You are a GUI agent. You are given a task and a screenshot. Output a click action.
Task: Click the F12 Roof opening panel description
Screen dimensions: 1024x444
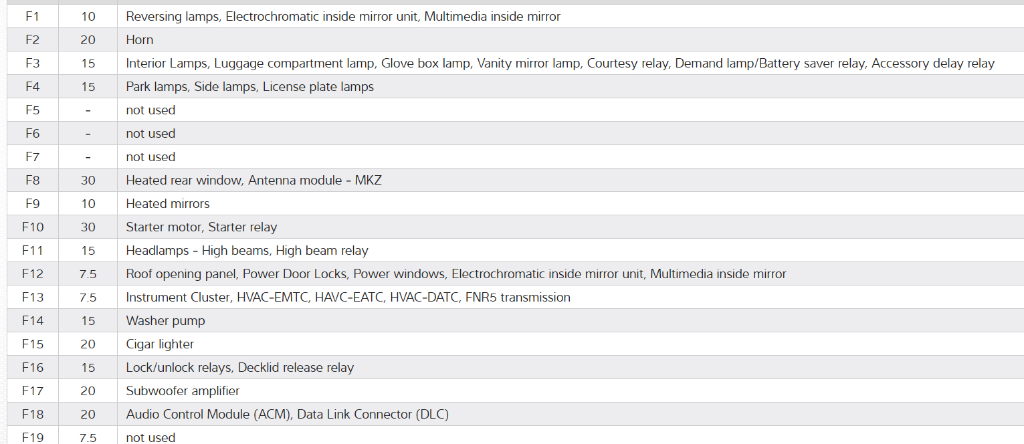click(x=455, y=274)
